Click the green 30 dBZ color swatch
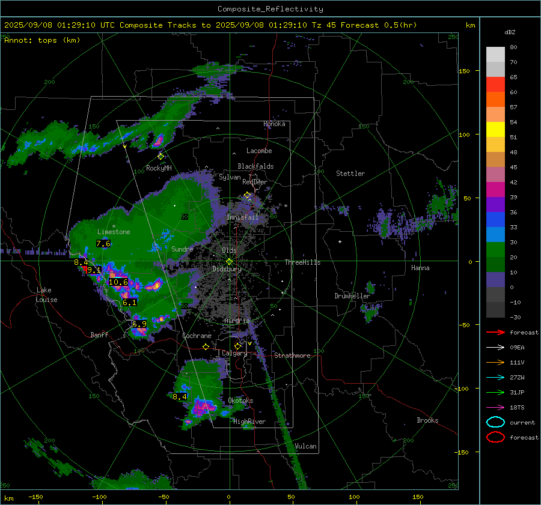The height and width of the screenshot is (505, 541). click(495, 249)
